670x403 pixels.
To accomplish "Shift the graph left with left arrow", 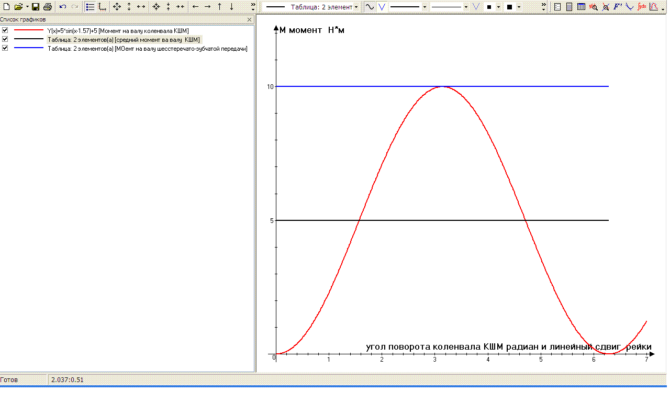I will [195, 7].
